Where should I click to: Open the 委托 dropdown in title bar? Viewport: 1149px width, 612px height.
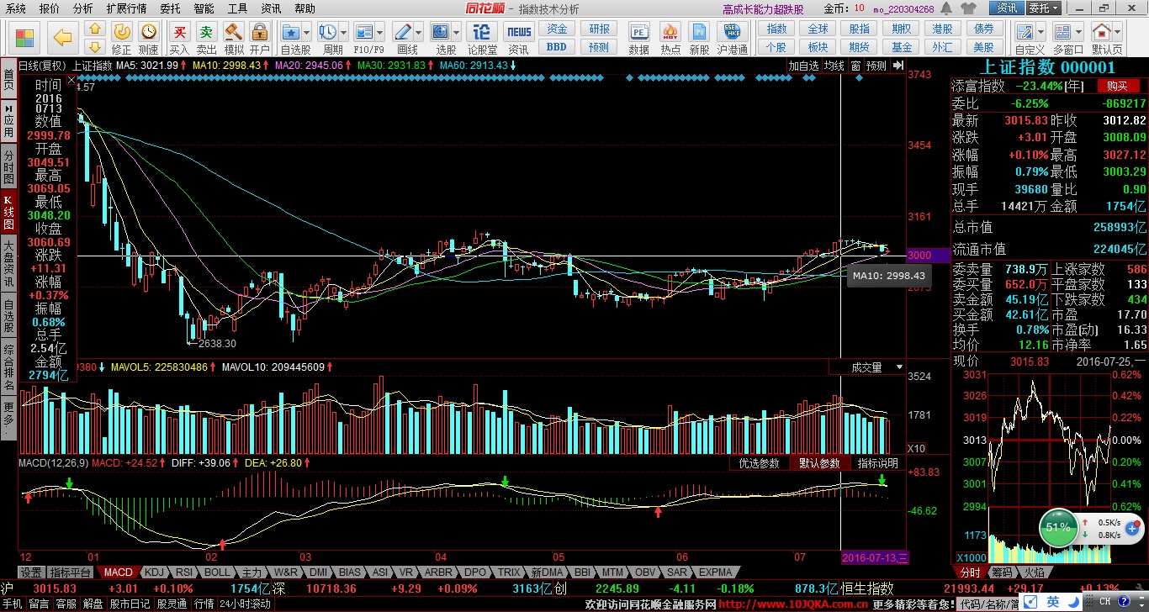[x=1044, y=8]
